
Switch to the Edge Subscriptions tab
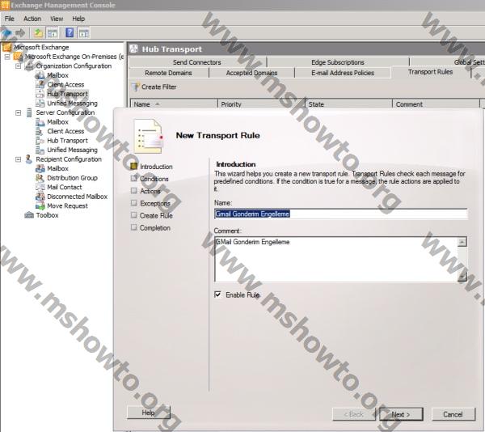[338, 62]
